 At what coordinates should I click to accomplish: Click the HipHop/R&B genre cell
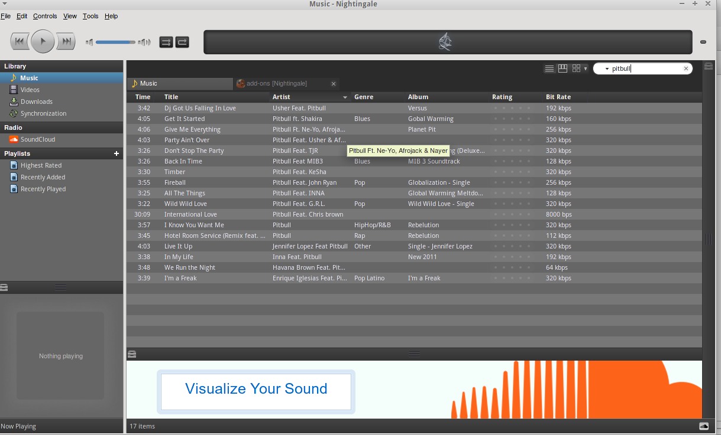[x=373, y=225]
